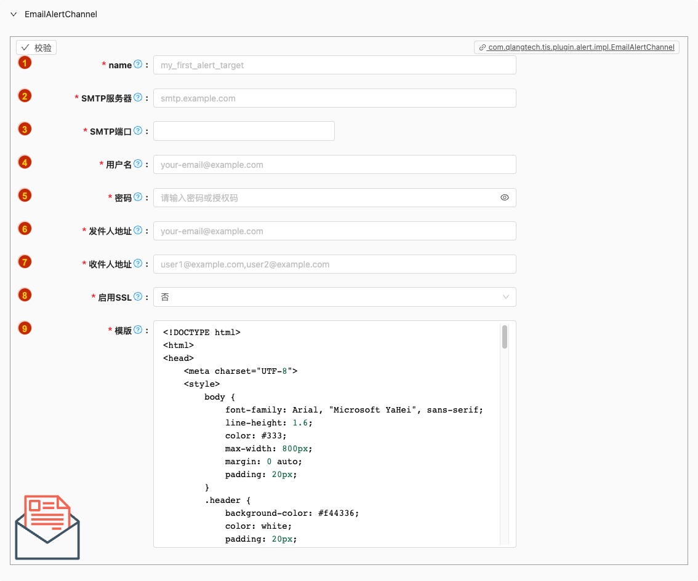Focus the name input field
698x581 pixels.
tap(334, 65)
